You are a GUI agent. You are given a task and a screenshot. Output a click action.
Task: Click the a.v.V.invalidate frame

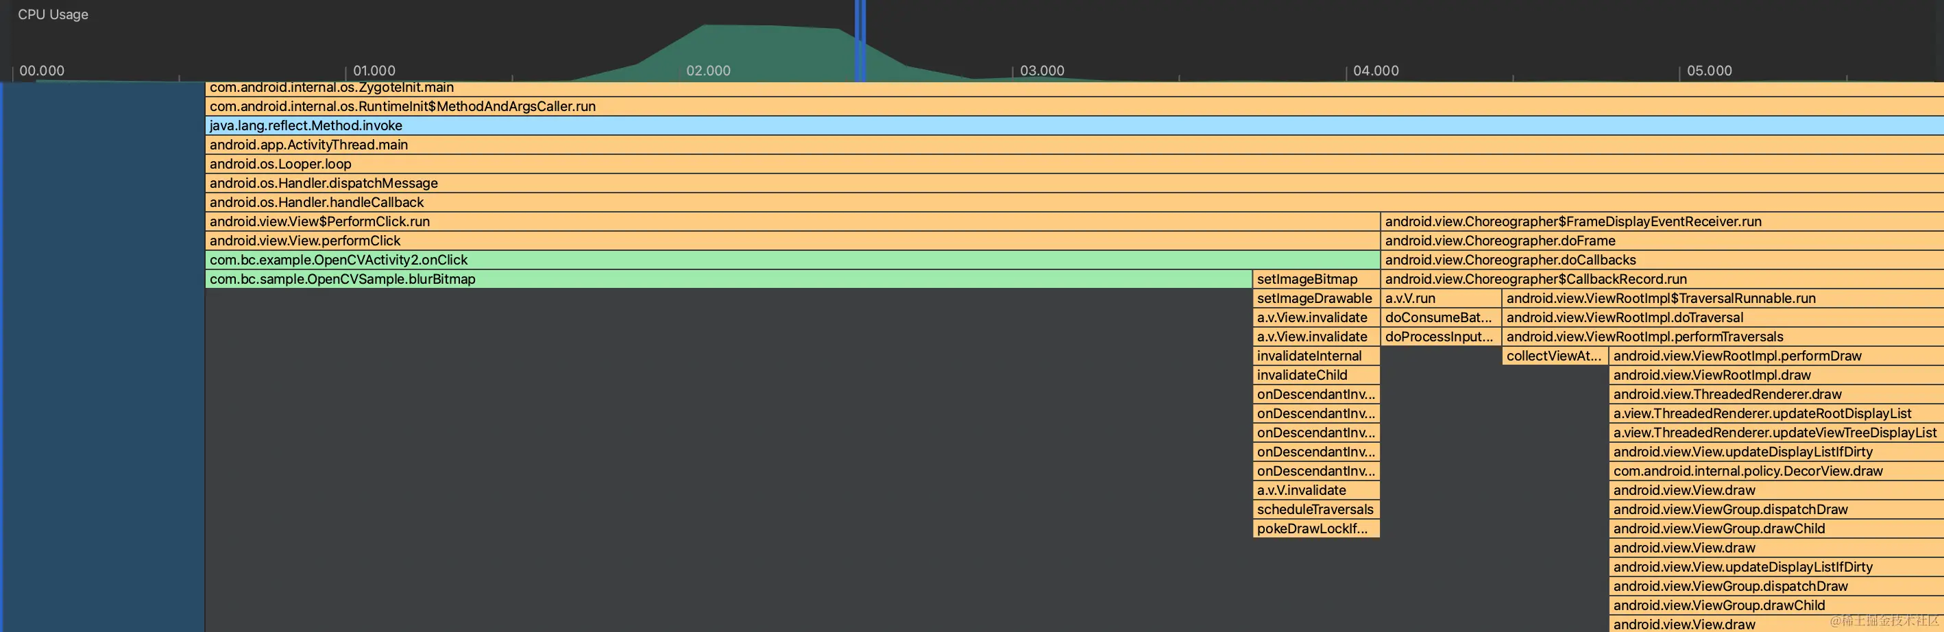point(1316,490)
